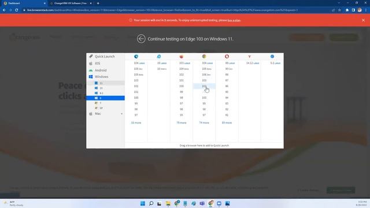Open Microsoft Teams from the taskbar
Viewport: 370px width, 208px height.
click(202, 203)
